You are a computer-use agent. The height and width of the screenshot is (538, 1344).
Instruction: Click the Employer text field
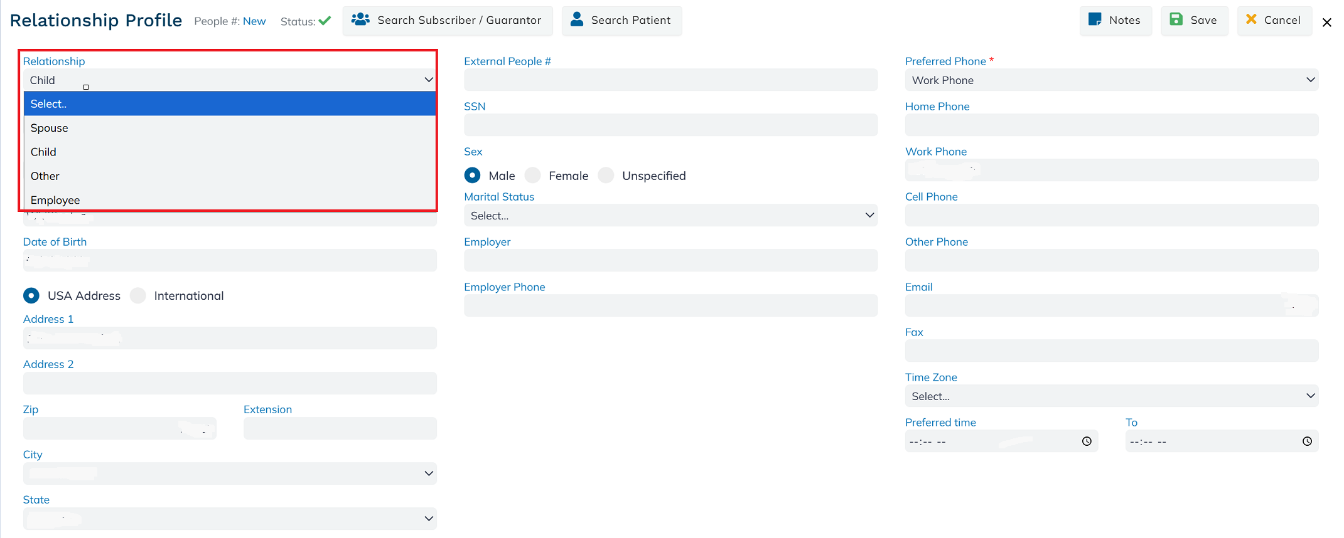(x=670, y=261)
